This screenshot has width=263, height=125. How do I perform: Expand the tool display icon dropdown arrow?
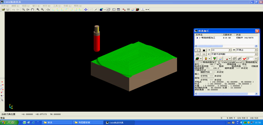pyautogui.click(x=210, y=59)
